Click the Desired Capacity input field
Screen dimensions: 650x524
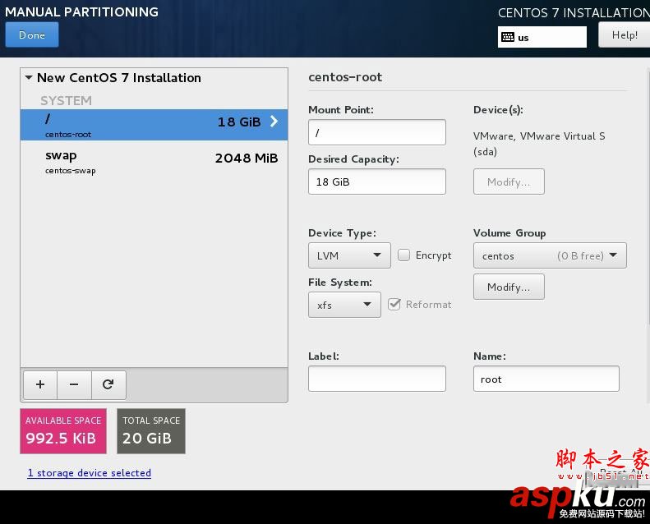[x=377, y=182]
